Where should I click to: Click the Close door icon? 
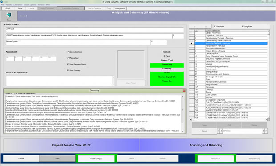[8, 15]
